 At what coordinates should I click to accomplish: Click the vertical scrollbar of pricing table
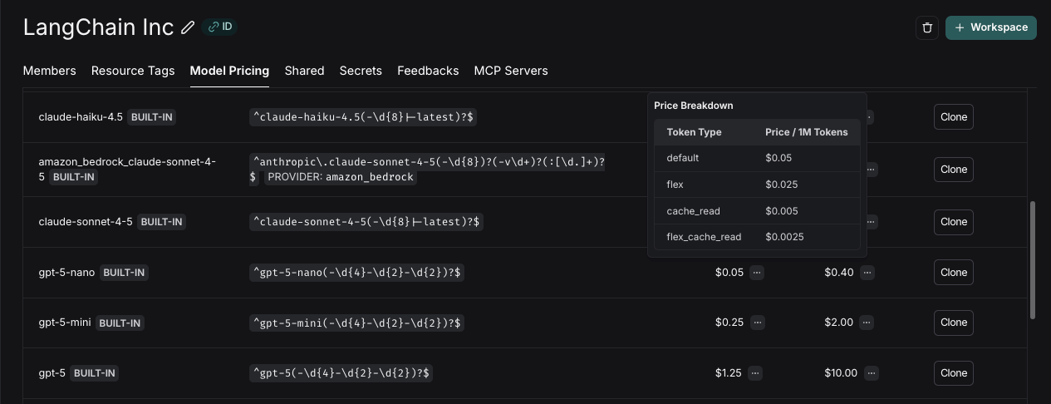[x=1033, y=259]
